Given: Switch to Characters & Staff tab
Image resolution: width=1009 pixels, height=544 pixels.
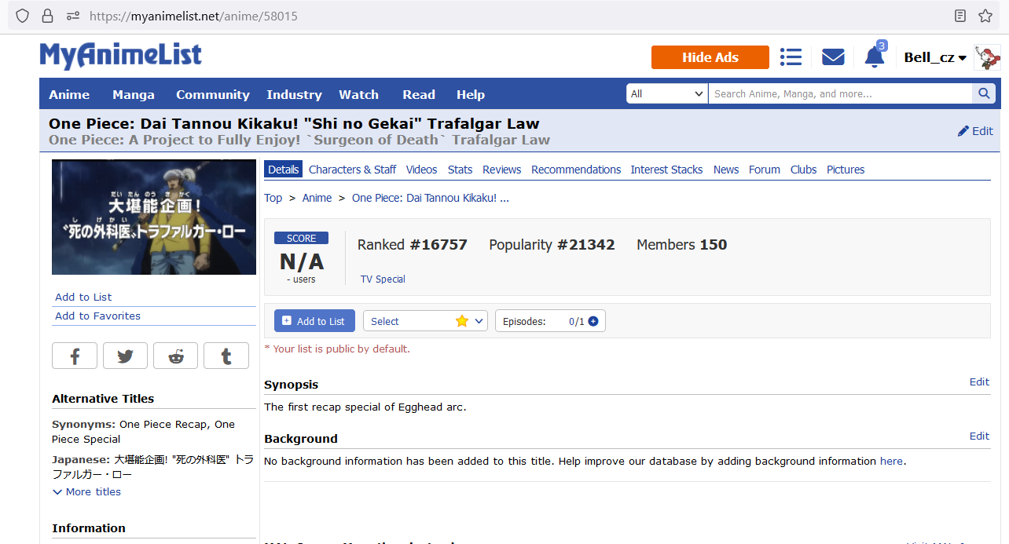Looking at the screenshot, I should click(352, 170).
